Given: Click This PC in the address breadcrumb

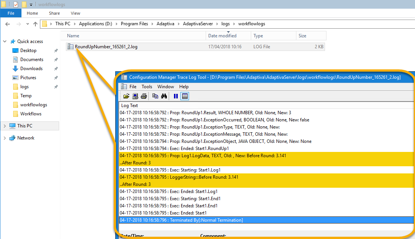Looking at the screenshot, I should coord(63,24).
